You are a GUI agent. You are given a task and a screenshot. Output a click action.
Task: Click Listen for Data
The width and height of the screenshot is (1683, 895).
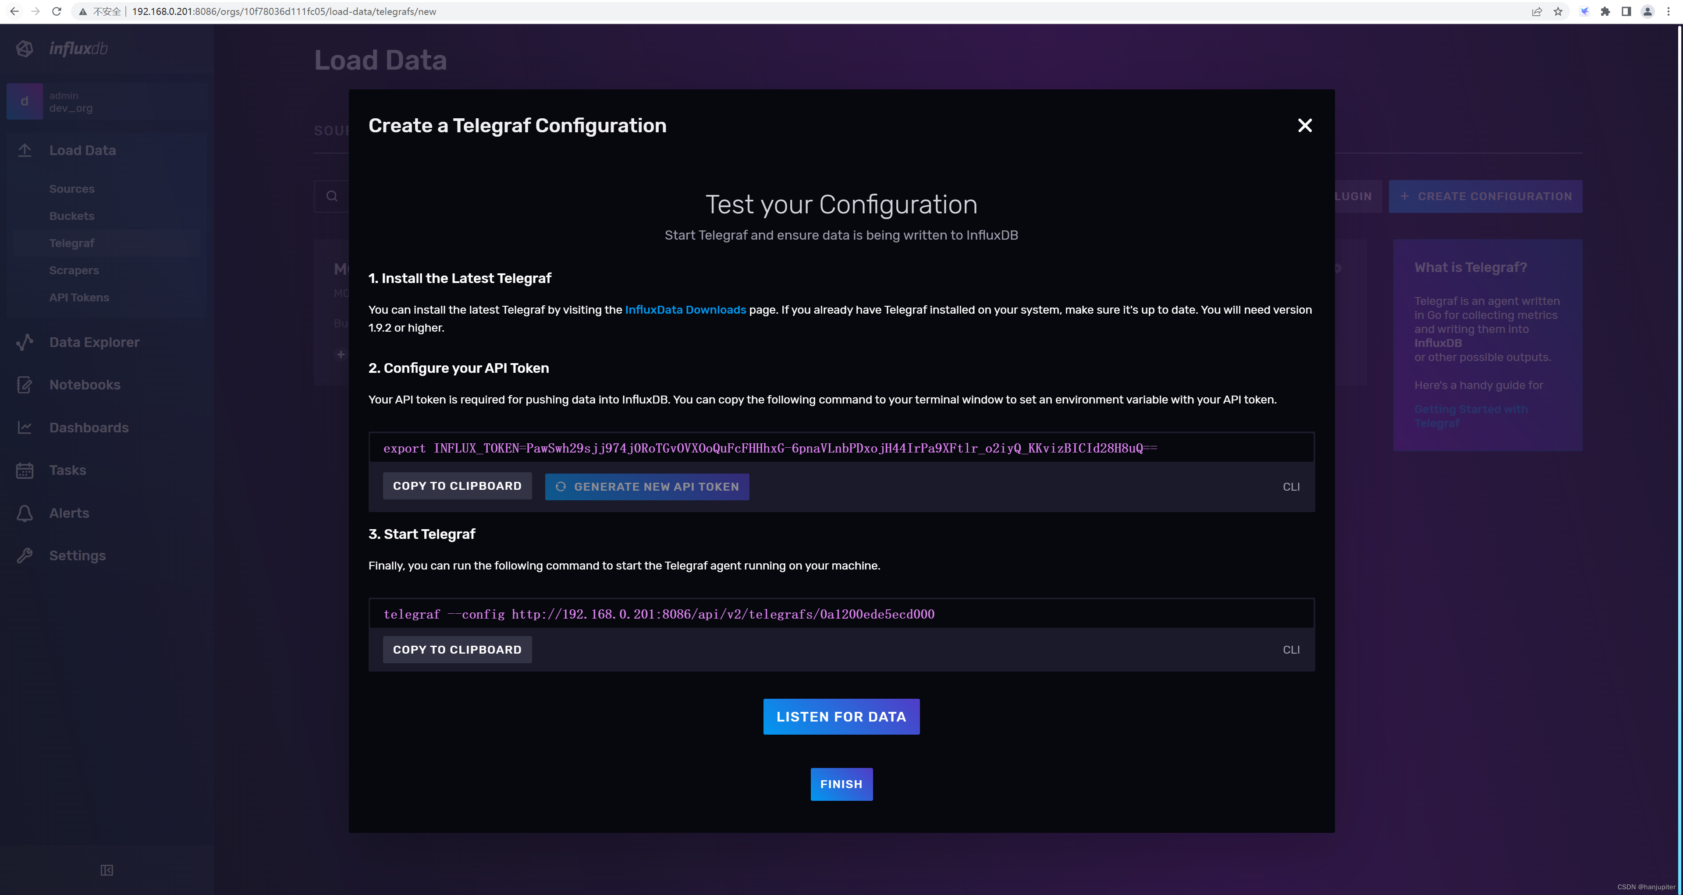click(x=841, y=717)
